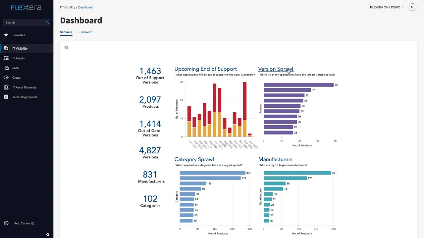The width and height of the screenshot is (424, 238).
Task: Click the 2,097 Products stat
Action: (150, 102)
